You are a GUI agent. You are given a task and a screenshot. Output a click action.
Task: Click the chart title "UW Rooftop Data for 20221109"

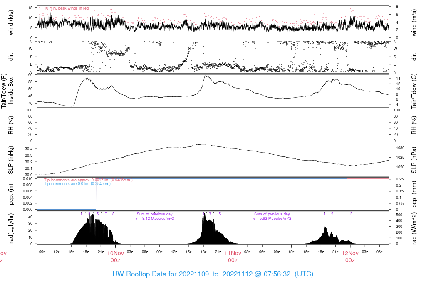[x=161, y=274]
